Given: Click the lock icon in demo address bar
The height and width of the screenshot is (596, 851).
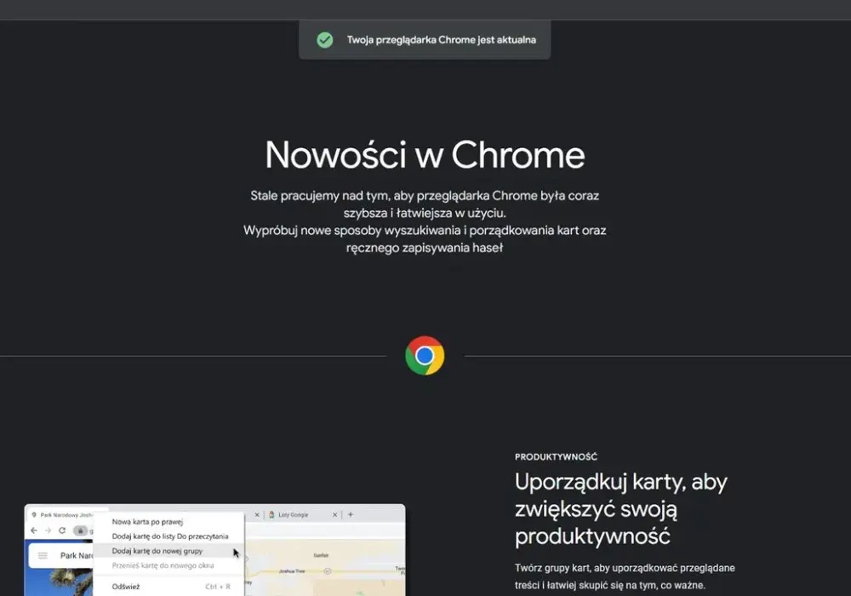Looking at the screenshot, I should tap(80, 530).
